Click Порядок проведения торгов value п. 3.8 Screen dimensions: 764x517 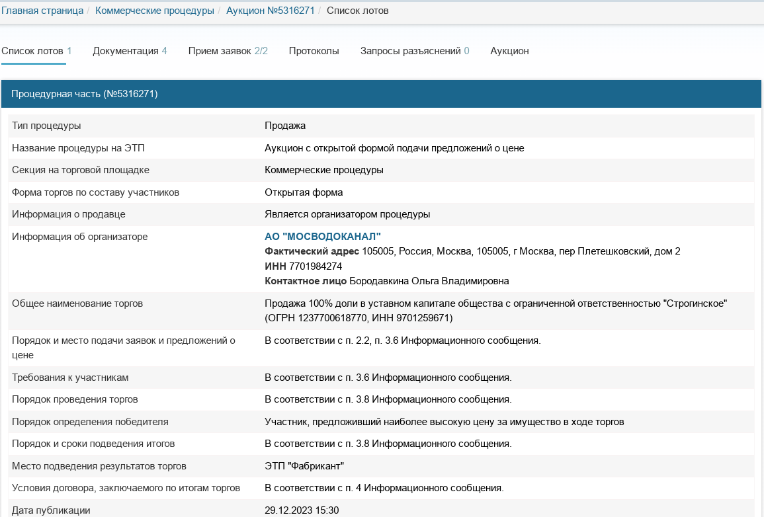pyautogui.click(x=388, y=399)
